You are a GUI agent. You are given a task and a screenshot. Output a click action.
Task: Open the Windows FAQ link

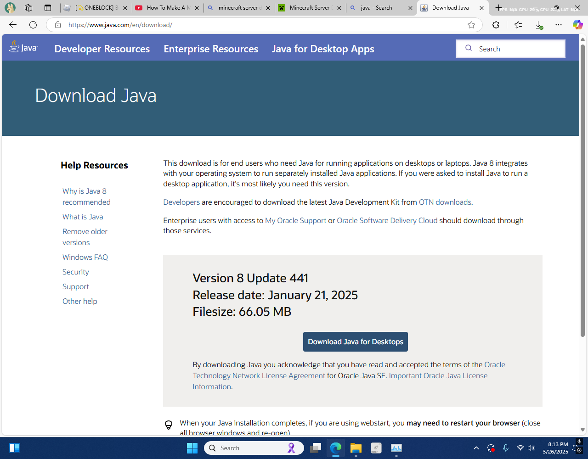coord(85,257)
